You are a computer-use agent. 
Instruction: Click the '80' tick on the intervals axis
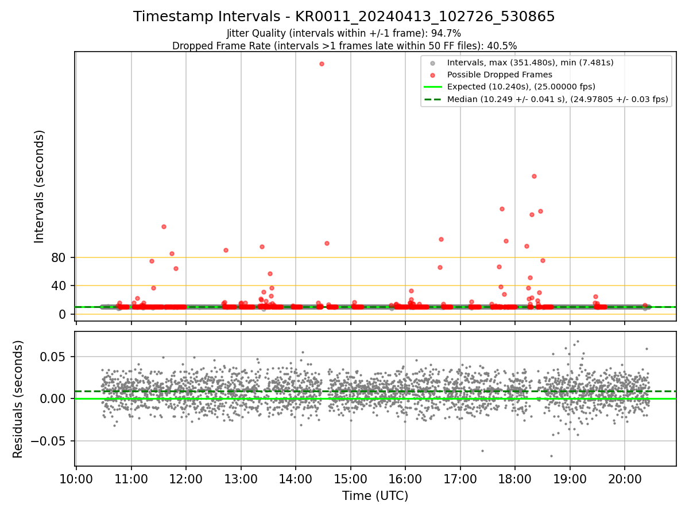(x=59, y=258)
